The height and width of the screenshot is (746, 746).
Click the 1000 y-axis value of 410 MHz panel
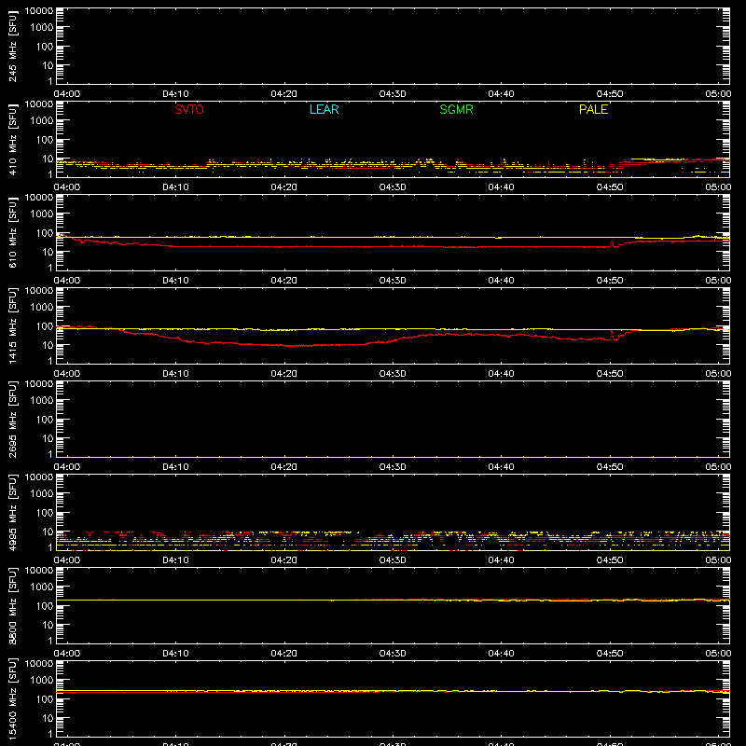coord(42,121)
